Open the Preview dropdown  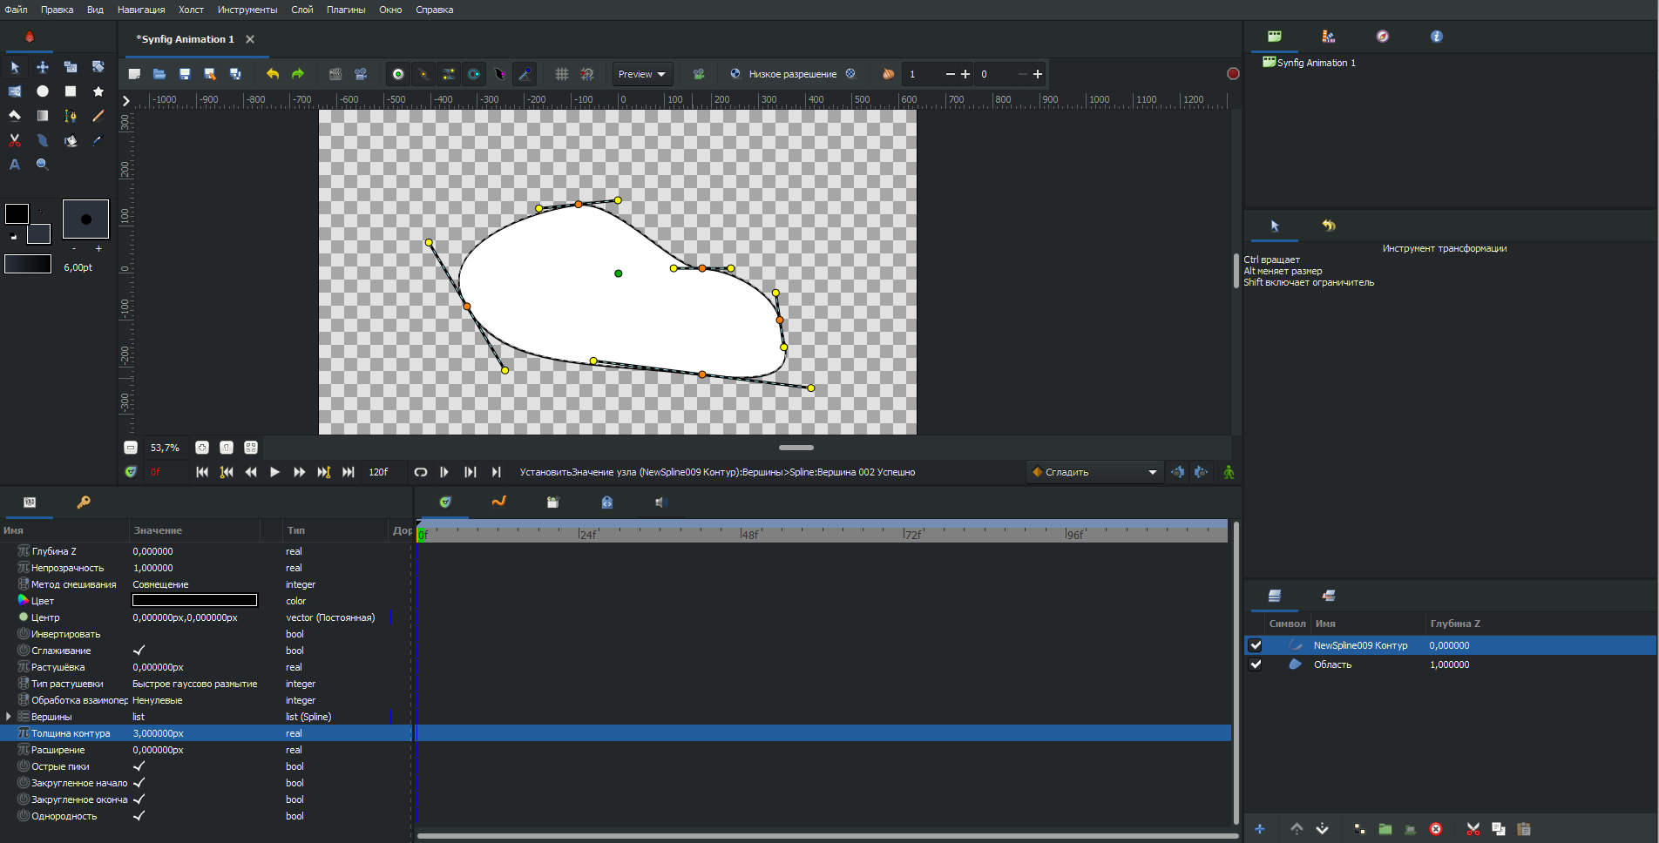click(x=641, y=74)
